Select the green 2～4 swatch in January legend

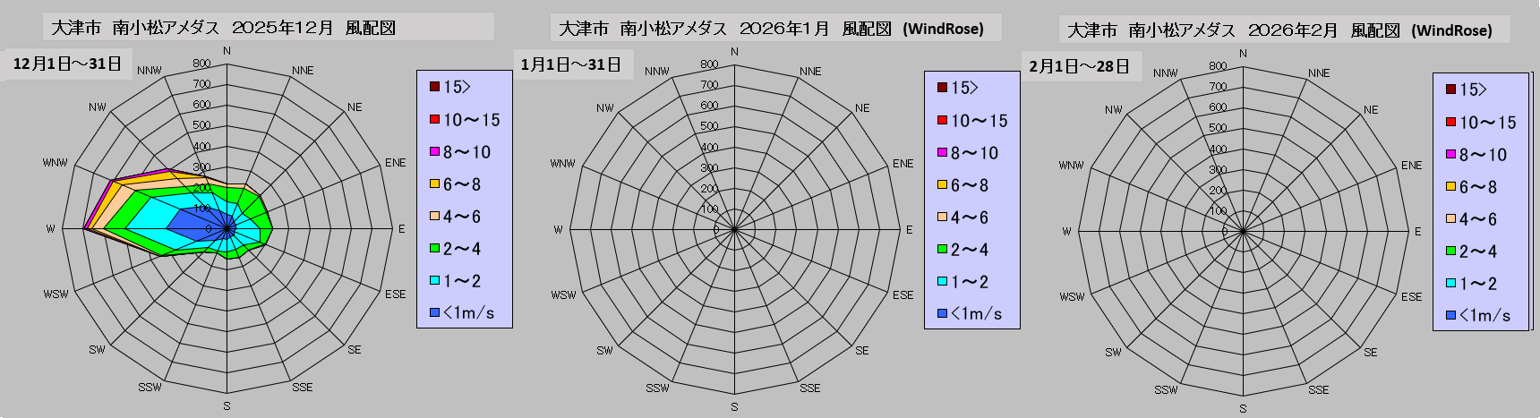coord(942,250)
